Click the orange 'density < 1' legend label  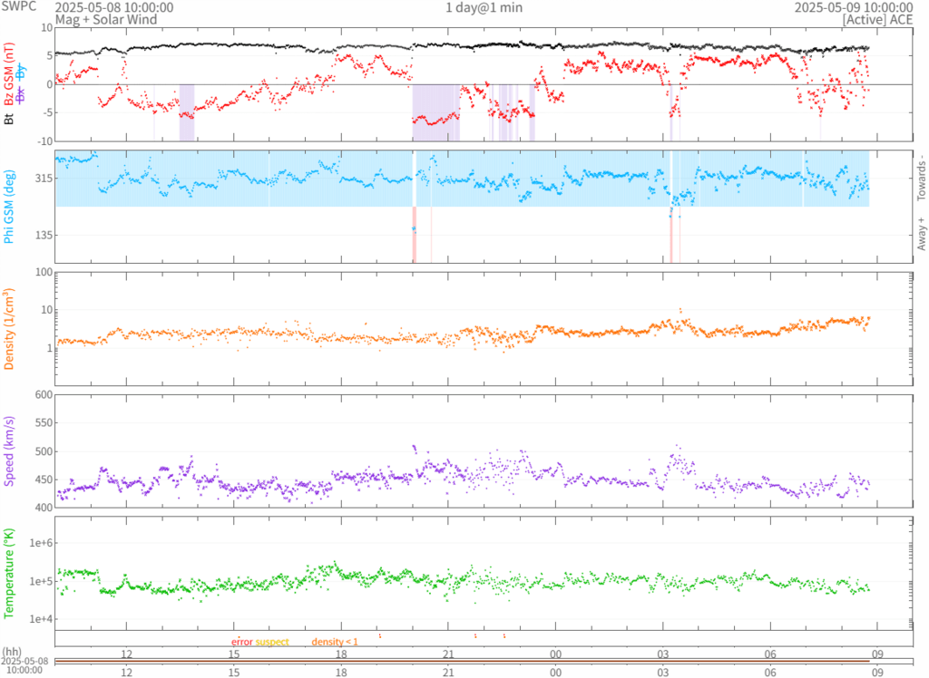(x=335, y=642)
